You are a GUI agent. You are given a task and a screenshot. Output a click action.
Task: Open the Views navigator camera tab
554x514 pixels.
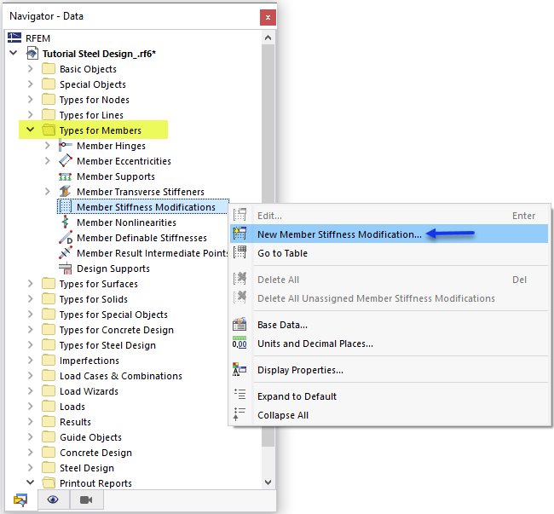(x=86, y=500)
